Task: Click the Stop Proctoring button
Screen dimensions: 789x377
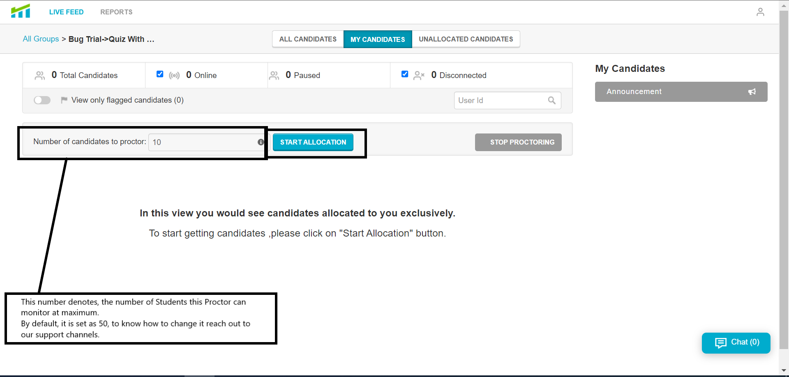Action: tap(518, 142)
